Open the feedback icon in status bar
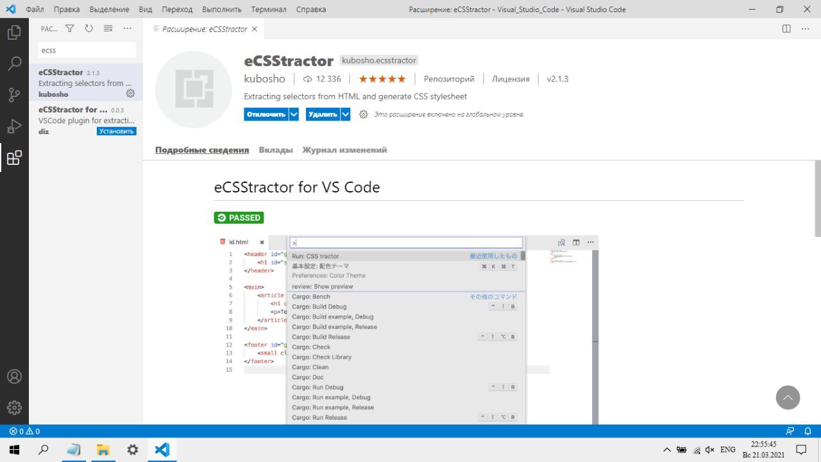This screenshot has height=462, width=821. (x=790, y=431)
